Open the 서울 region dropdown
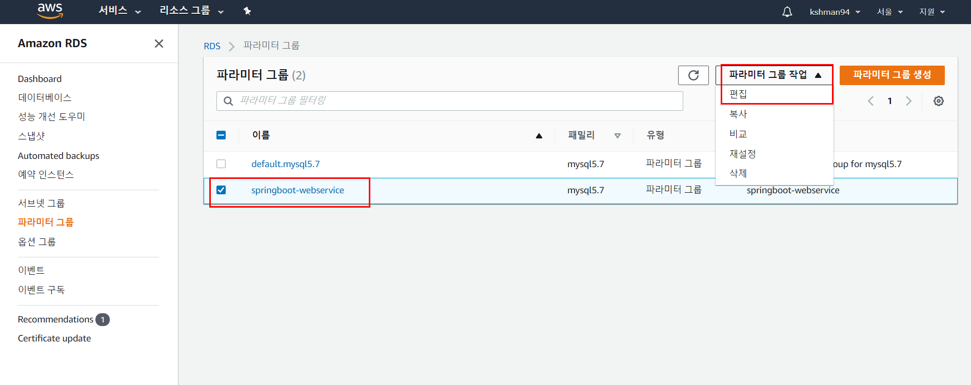The width and height of the screenshot is (971, 385). (889, 12)
